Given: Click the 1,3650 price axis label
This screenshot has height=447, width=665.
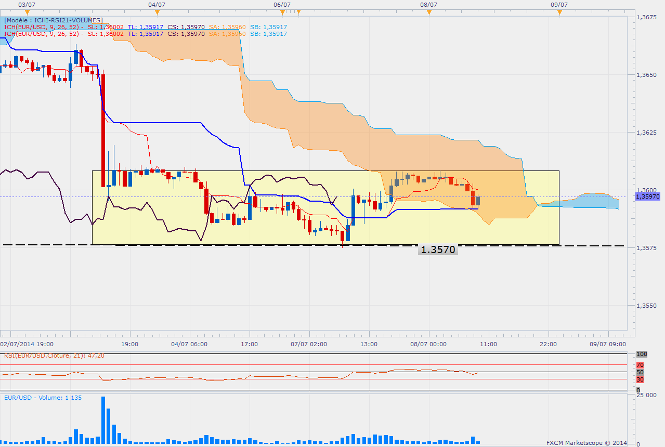Looking at the screenshot, I should tap(647, 75).
